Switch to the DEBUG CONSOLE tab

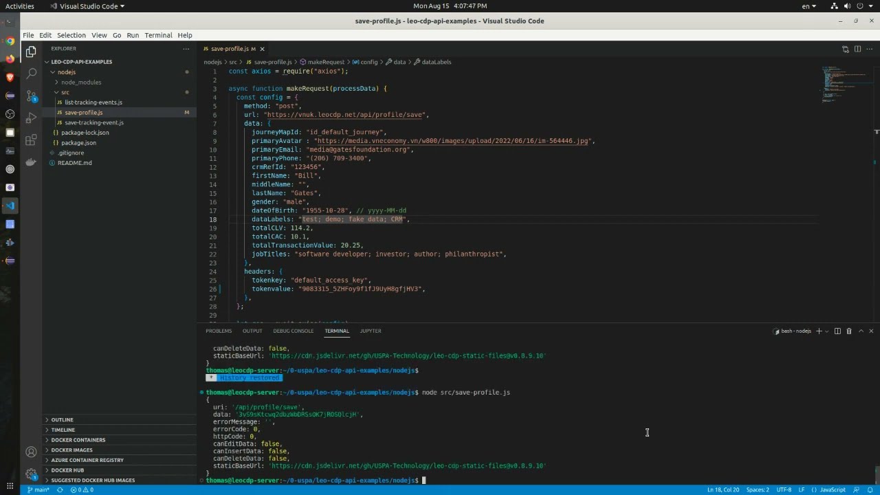tap(293, 331)
